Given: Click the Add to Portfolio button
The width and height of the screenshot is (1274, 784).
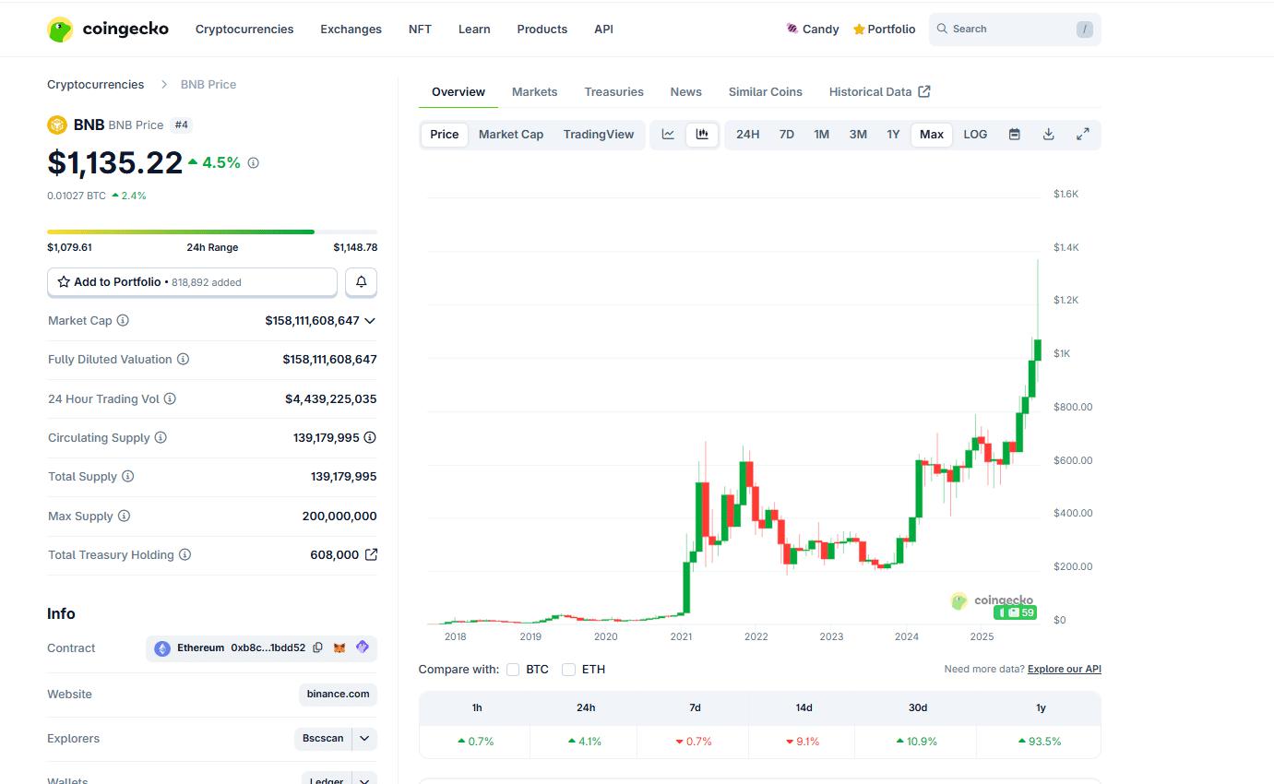Looking at the screenshot, I should click(192, 282).
